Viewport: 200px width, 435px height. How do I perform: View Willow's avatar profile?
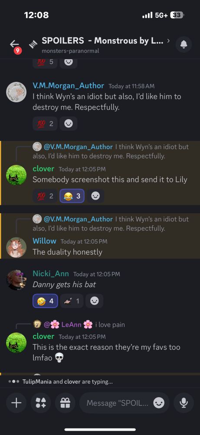coord(16,247)
